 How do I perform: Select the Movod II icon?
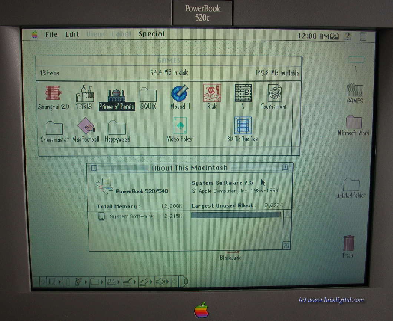pyautogui.click(x=180, y=93)
